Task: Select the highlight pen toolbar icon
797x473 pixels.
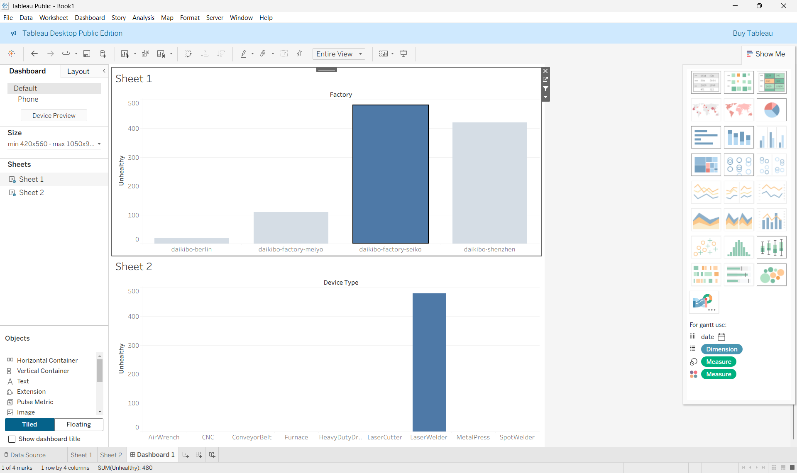Action: [244, 54]
